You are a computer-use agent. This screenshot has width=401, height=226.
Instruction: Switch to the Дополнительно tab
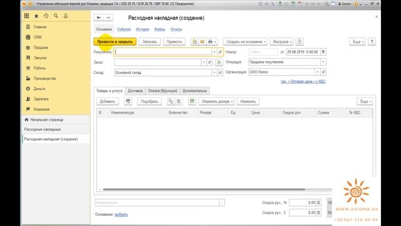195,90
